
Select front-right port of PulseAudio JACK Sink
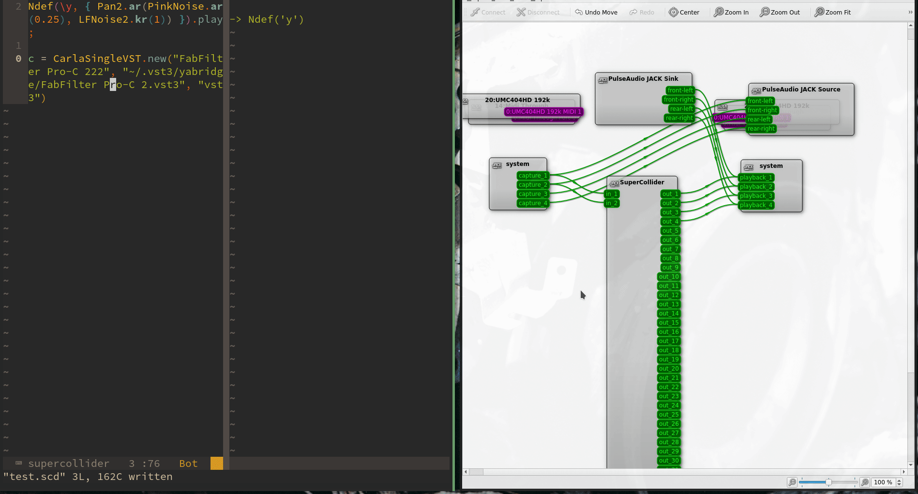[x=679, y=100]
